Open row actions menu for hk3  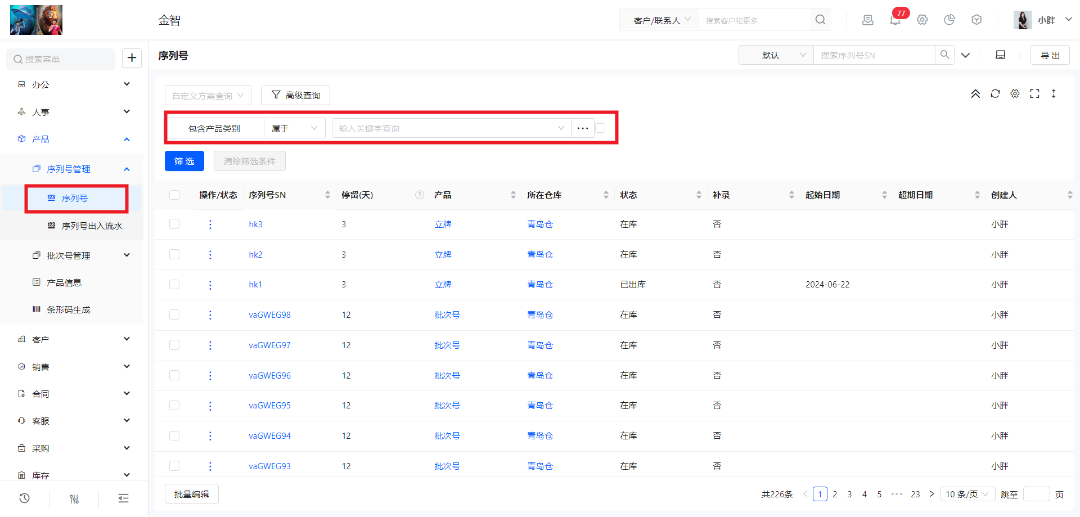(x=210, y=224)
